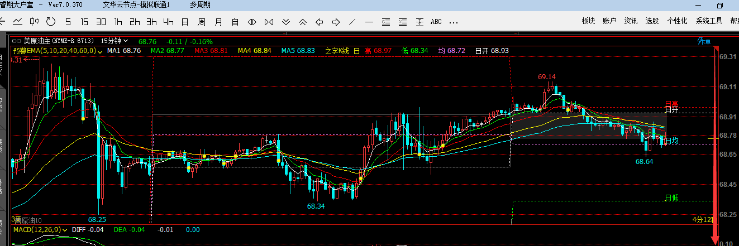Image resolution: width=739 pixels, height=246 pixels.
Task: Switch to the daily 日 period
Action: pos(184,22)
